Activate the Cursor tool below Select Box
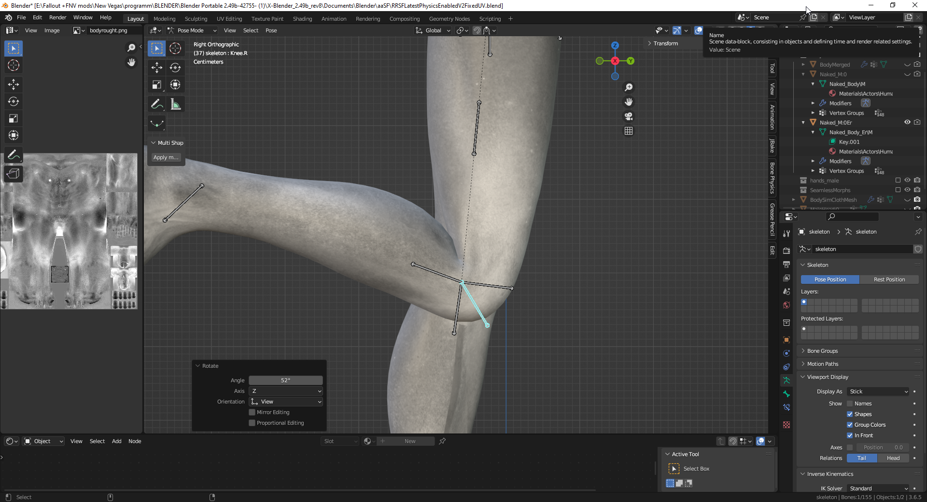The width and height of the screenshot is (927, 502). click(14, 65)
